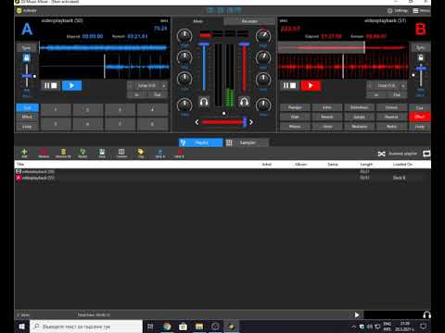The width and height of the screenshot is (445, 333).
Task: Click the red channel B volume fader
Action: (x=244, y=68)
